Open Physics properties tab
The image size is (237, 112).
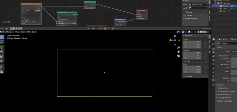(x=213, y=72)
